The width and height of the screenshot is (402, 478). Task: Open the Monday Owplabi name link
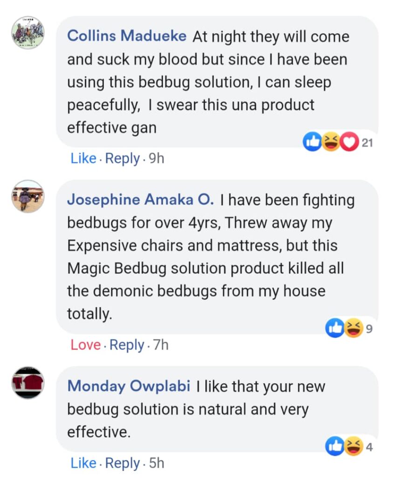[x=129, y=387]
